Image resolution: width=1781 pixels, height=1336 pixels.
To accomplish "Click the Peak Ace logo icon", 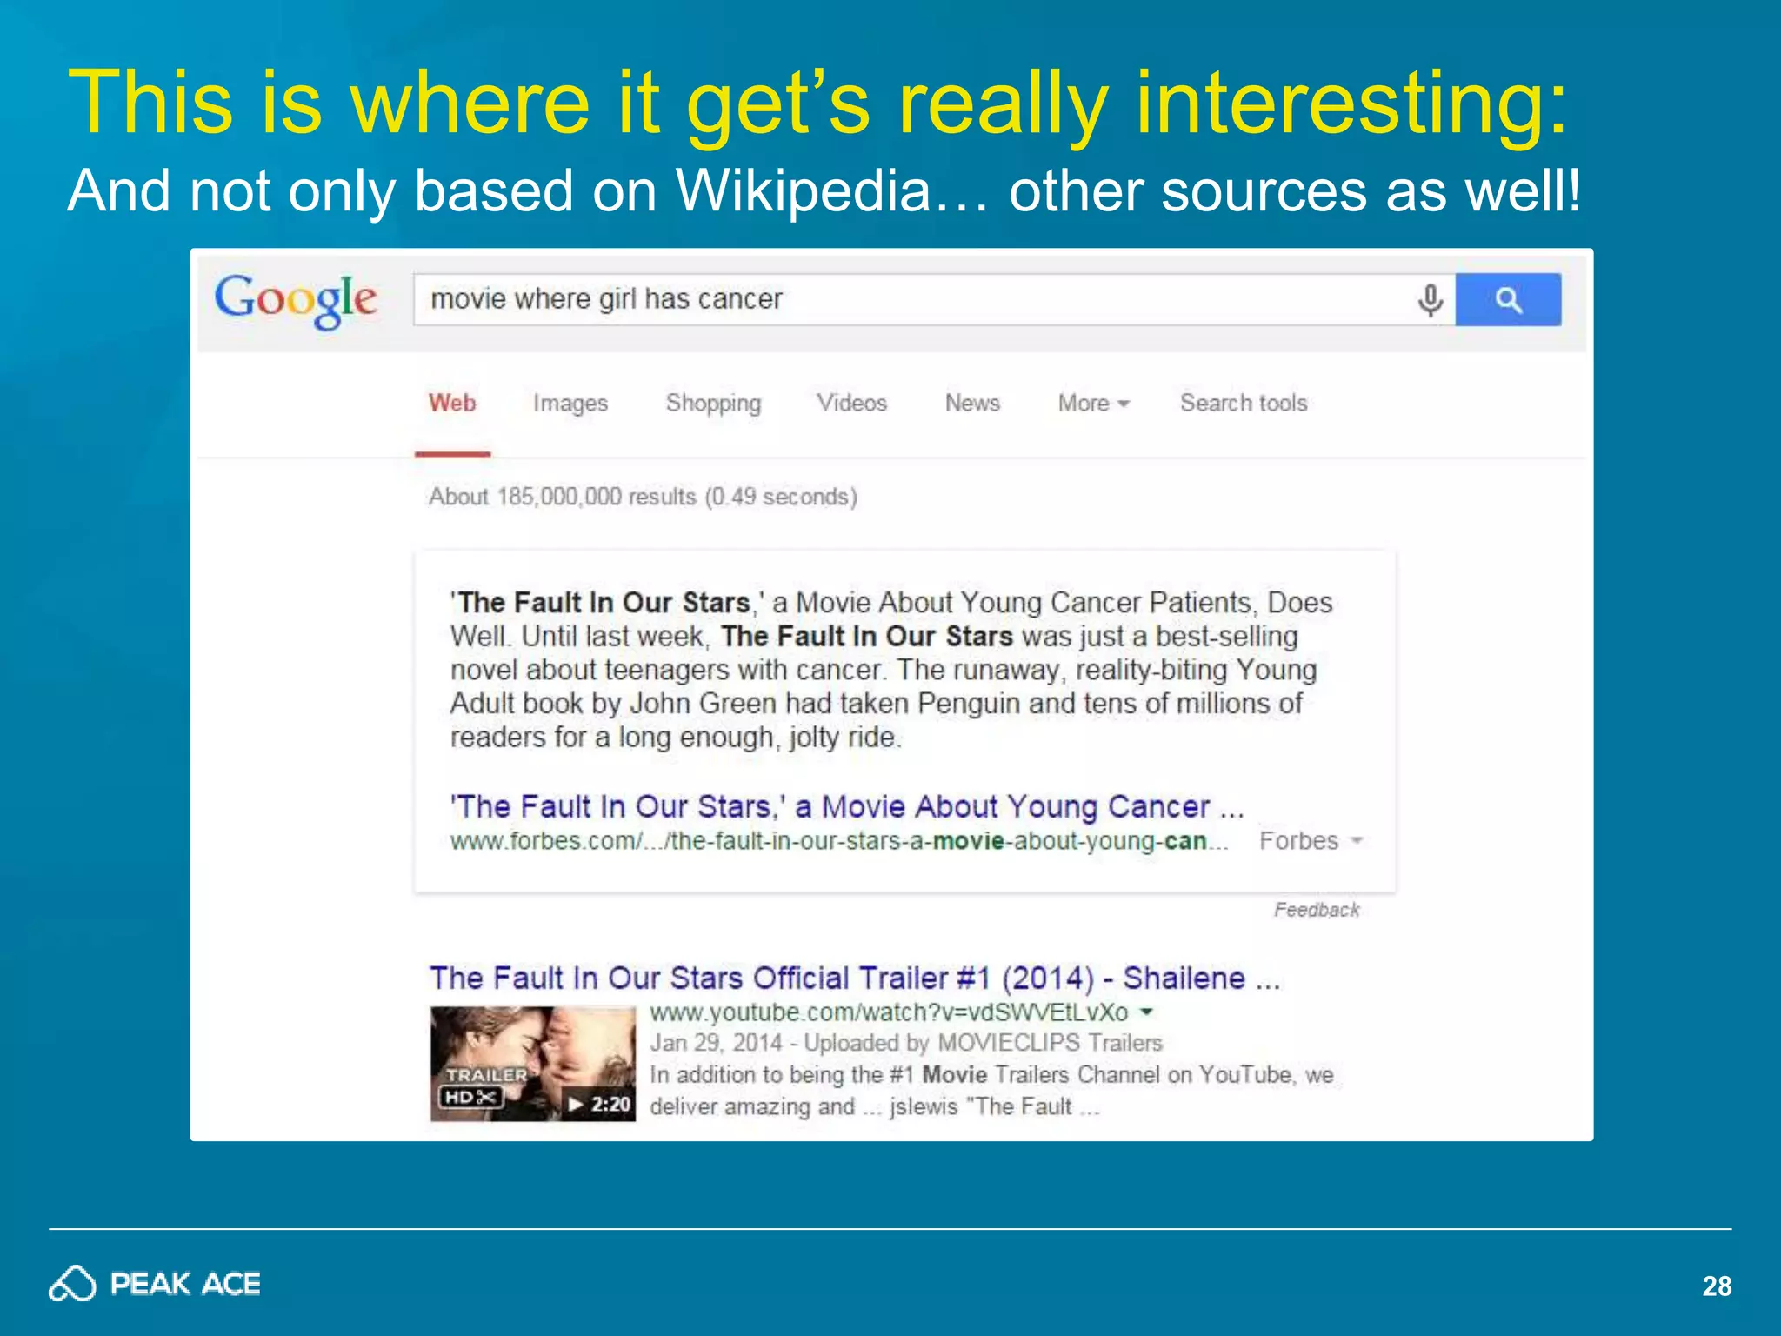I will [x=72, y=1284].
